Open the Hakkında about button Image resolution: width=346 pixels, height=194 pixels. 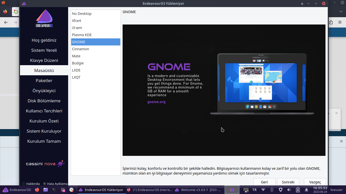(x=31, y=184)
